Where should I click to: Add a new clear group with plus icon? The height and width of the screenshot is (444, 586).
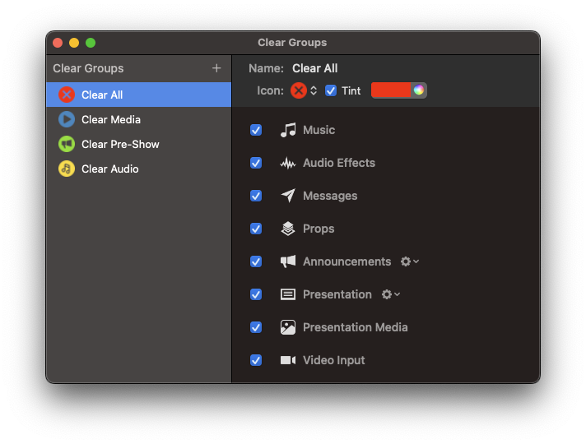click(216, 68)
